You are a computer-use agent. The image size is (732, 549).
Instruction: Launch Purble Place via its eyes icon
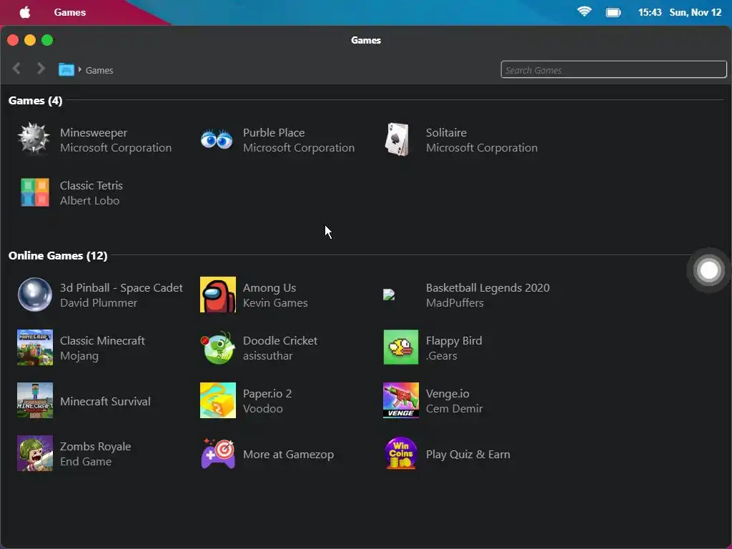pyautogui.click(x=217, y=139)
